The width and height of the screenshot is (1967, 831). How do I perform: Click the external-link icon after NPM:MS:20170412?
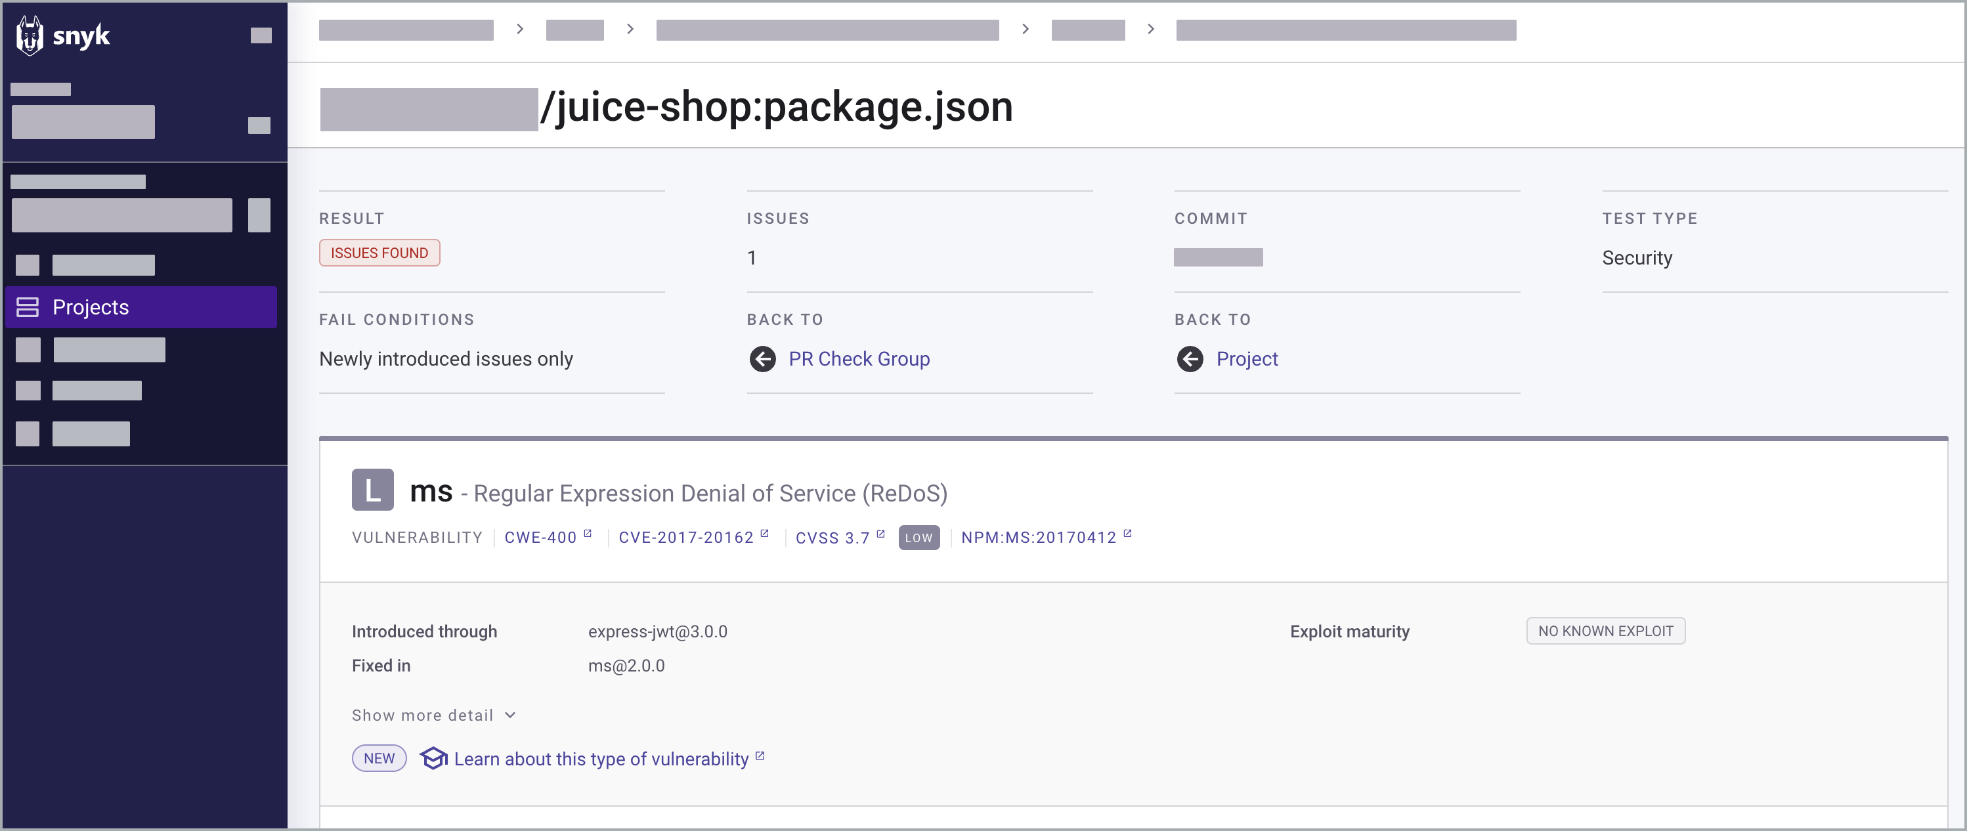point(1127,534)
